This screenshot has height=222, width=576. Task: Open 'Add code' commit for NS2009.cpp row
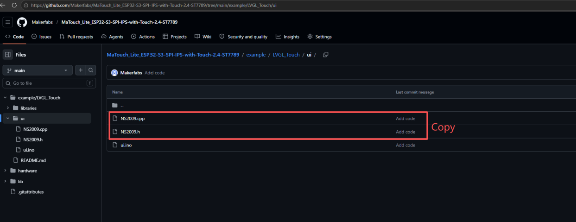pos(405,119)
